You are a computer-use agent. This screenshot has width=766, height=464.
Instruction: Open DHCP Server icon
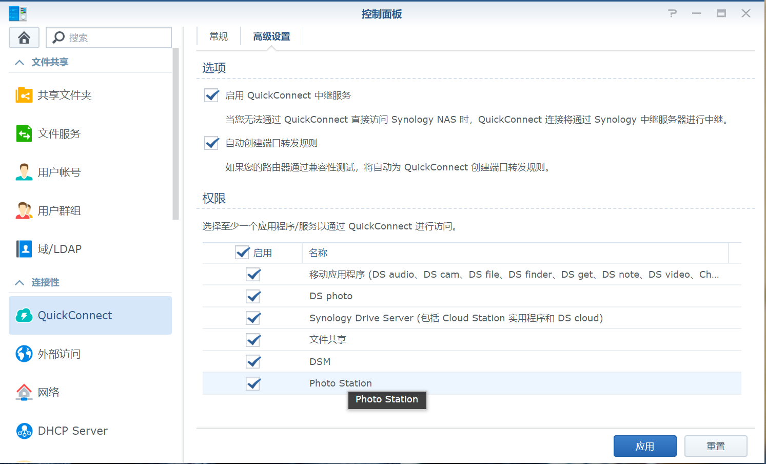pos(24,431)
